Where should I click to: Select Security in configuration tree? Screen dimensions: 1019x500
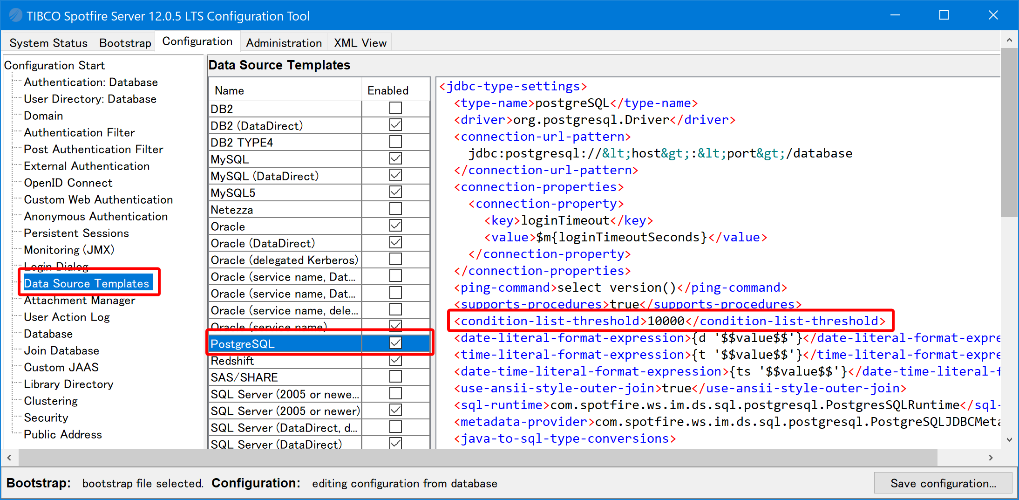point(46,418)
